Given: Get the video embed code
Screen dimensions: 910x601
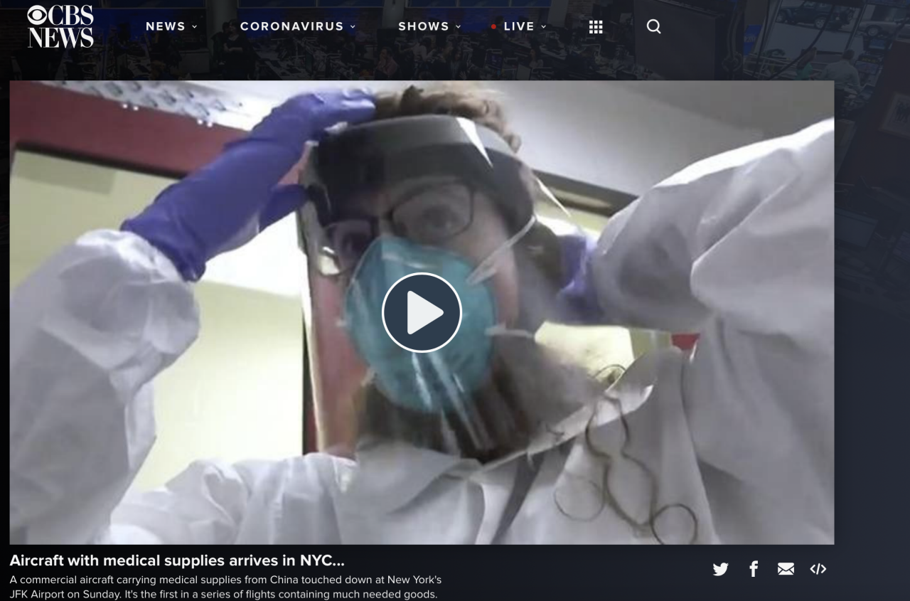Looking at the screenshot, I should (x=818, y=569).
